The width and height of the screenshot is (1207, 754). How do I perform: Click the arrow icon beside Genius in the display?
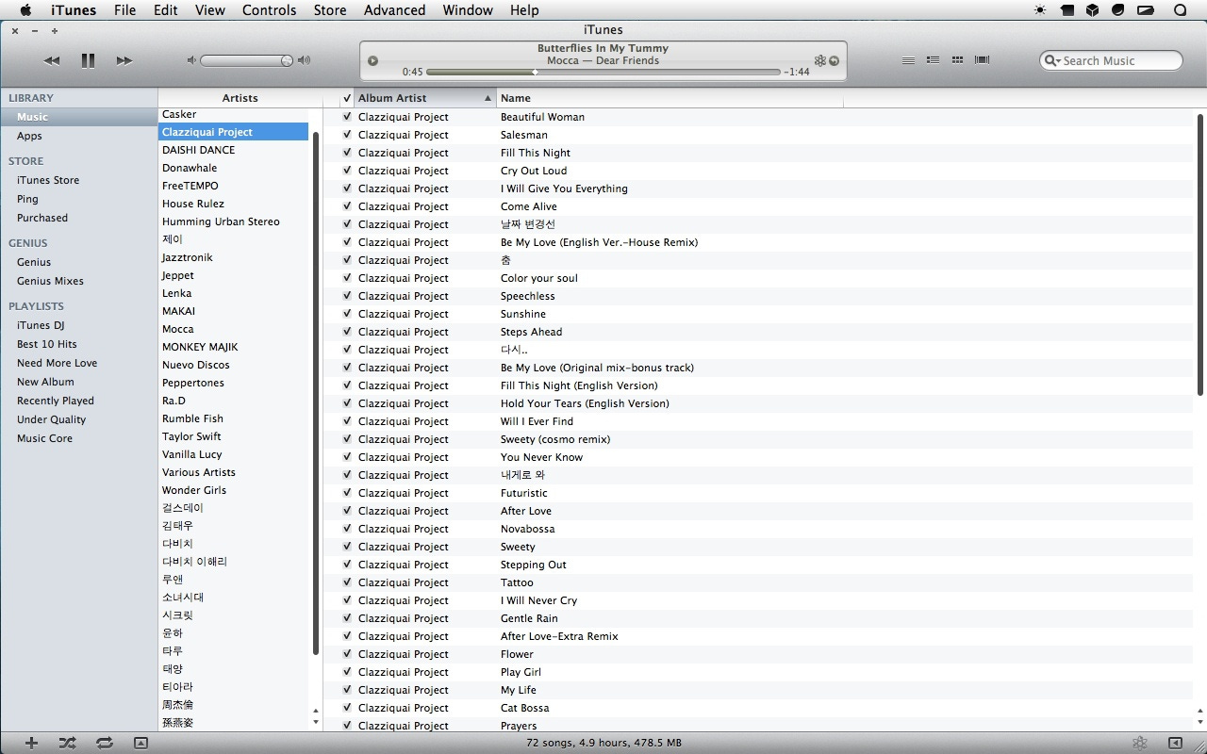tap(834, 61)
